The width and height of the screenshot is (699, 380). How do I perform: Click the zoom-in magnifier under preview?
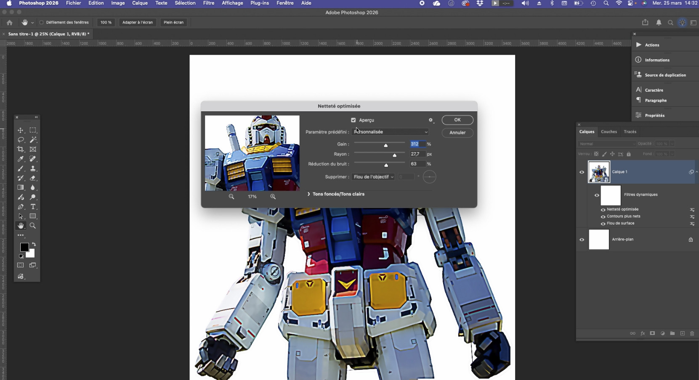point(273,197)
